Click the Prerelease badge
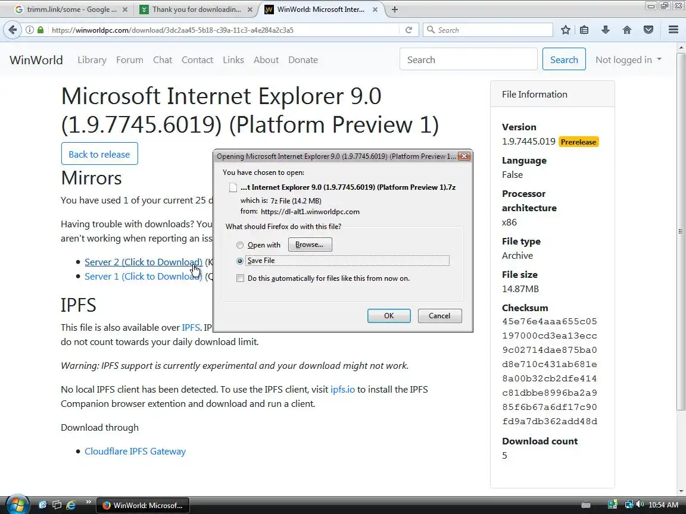The width and height of the screenshot is (686, 514). coord(578,142)
